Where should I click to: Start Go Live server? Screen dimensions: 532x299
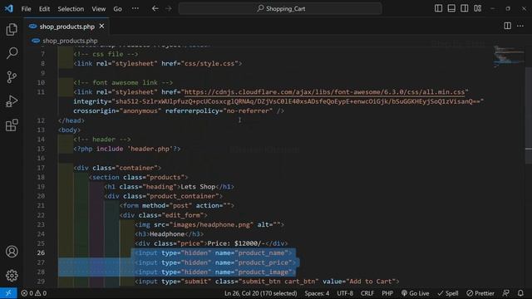coord(415,293)
